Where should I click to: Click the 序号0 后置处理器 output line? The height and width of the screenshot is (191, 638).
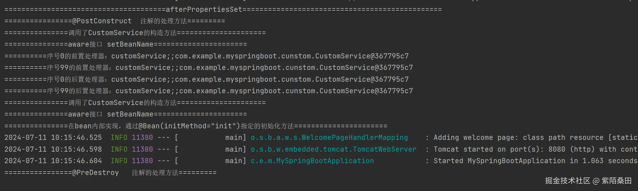206,79
